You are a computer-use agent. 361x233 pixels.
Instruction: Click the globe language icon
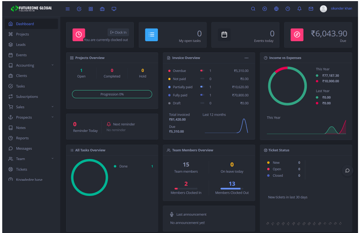tap(276, 9)
